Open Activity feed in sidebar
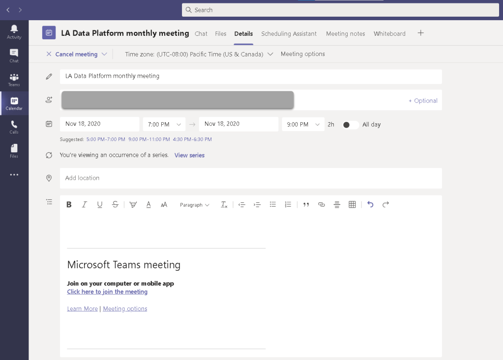503x360 pixels. pos(14,32)
